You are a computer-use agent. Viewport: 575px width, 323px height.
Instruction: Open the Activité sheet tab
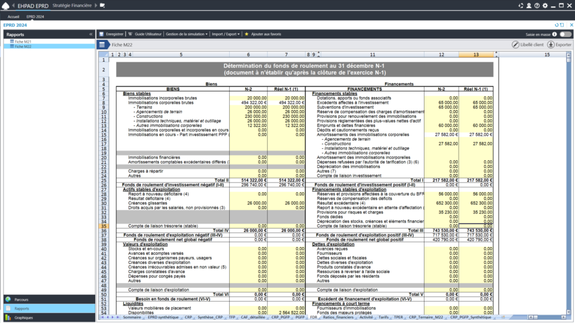[x=366, y=317]
